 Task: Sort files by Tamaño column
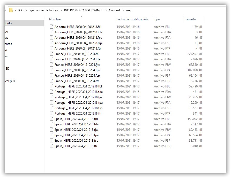pos(190,19)
